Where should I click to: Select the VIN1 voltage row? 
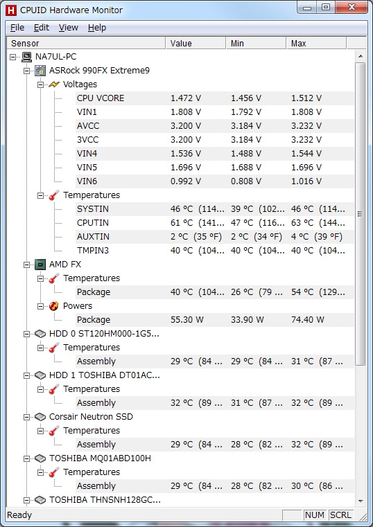(x=215, y=112)
